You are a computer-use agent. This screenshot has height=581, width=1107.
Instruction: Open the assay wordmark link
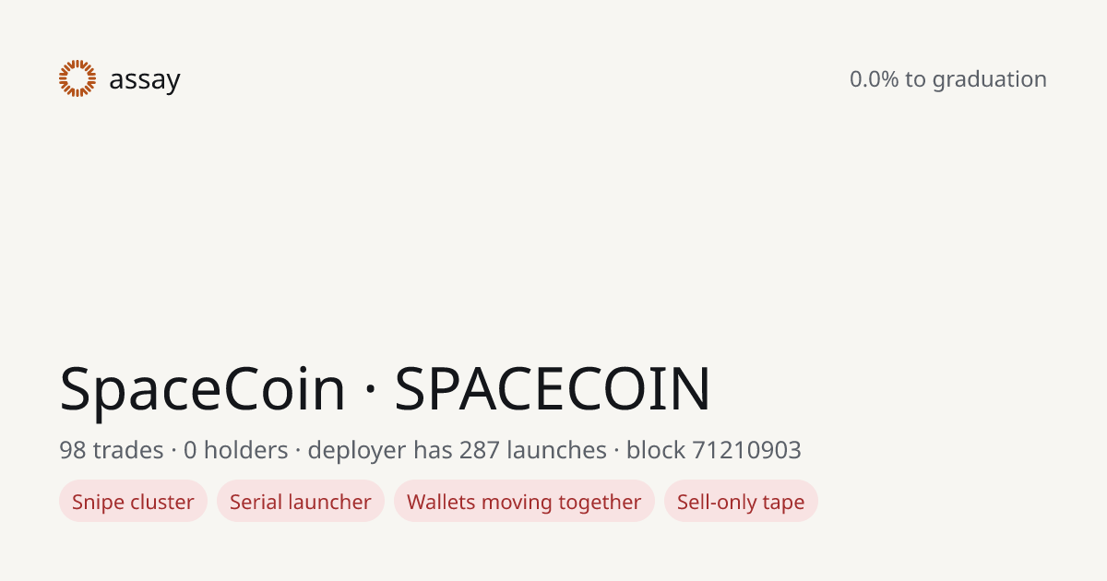pyautogui.click(x=145, y=80)
